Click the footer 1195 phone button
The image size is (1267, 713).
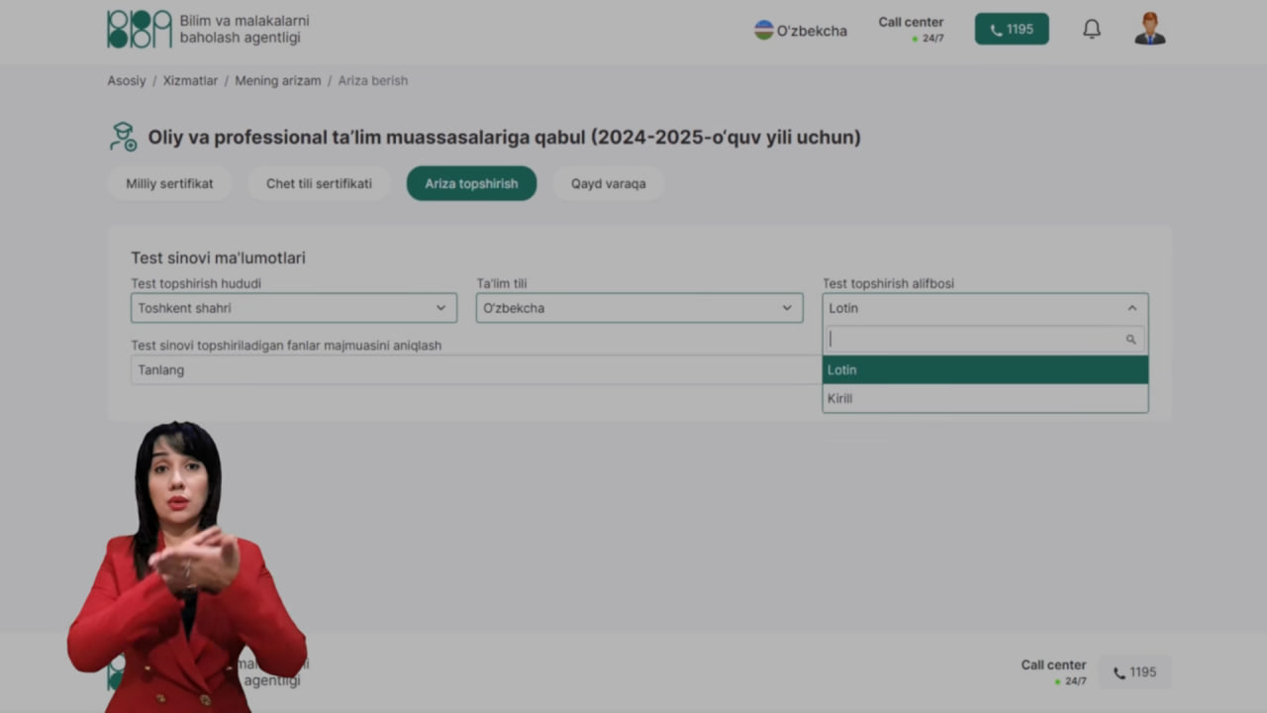[1134, 672]
